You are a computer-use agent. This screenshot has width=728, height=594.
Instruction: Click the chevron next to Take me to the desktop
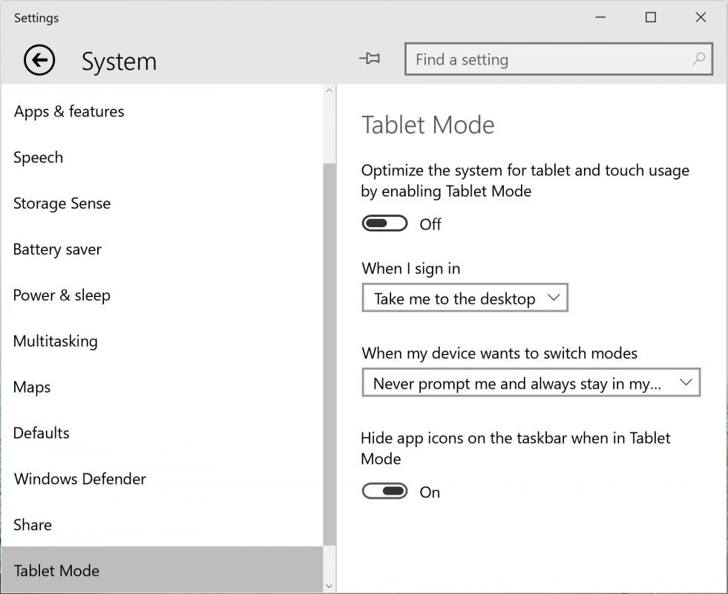553,297
